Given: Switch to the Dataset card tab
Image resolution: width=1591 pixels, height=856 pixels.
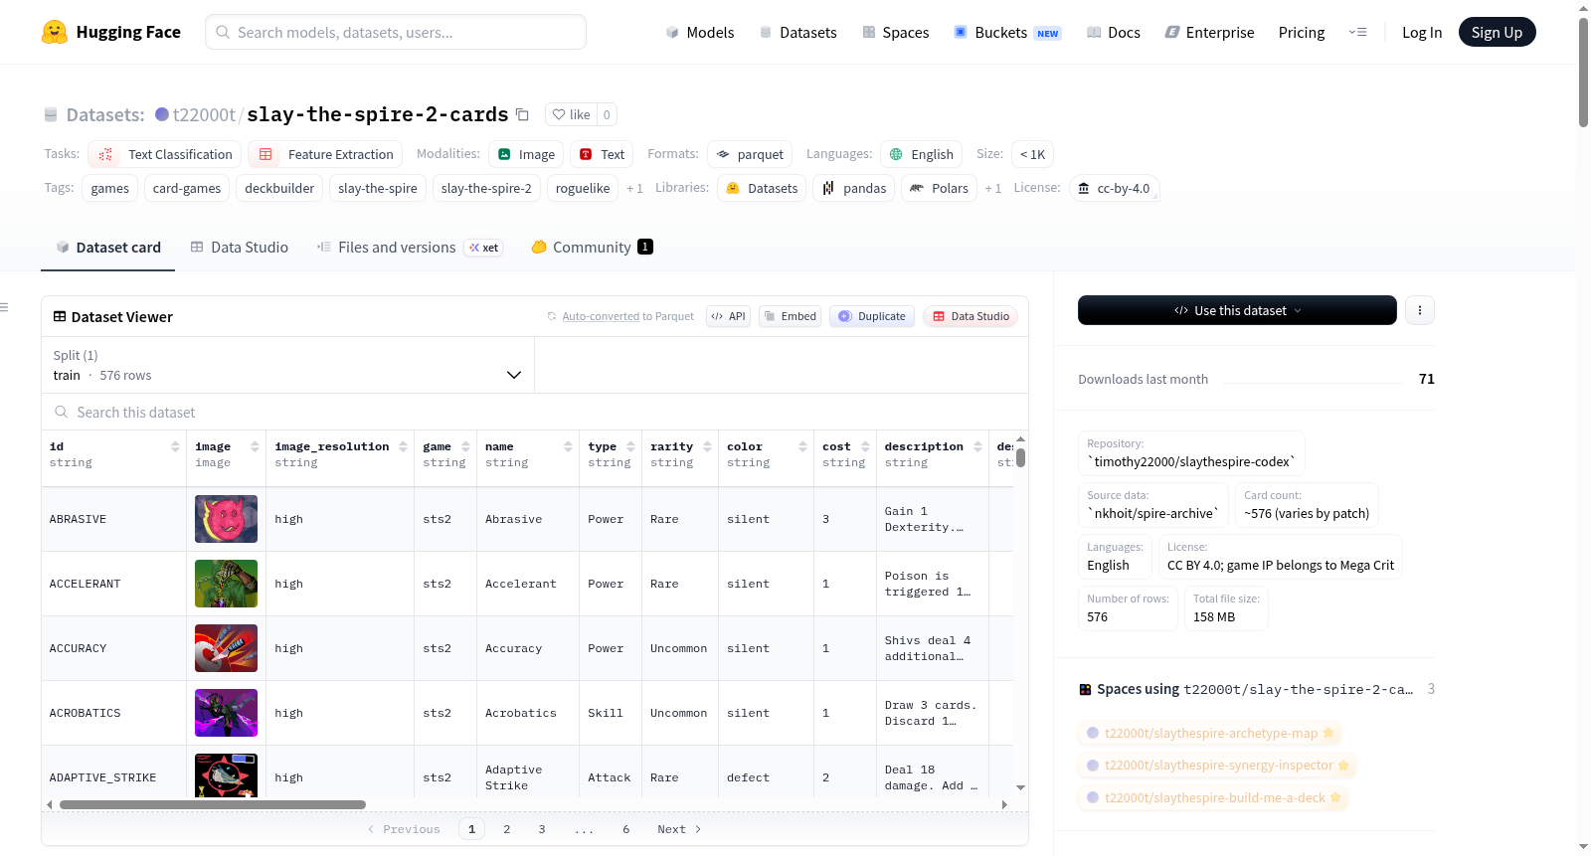Looking at the screenshot, I should tap(107, 248).
